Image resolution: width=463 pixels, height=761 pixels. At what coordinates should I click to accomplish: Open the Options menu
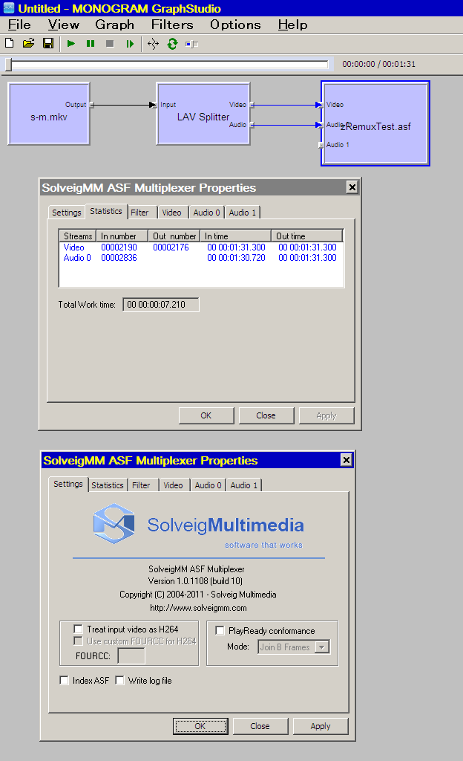[235, 25]
